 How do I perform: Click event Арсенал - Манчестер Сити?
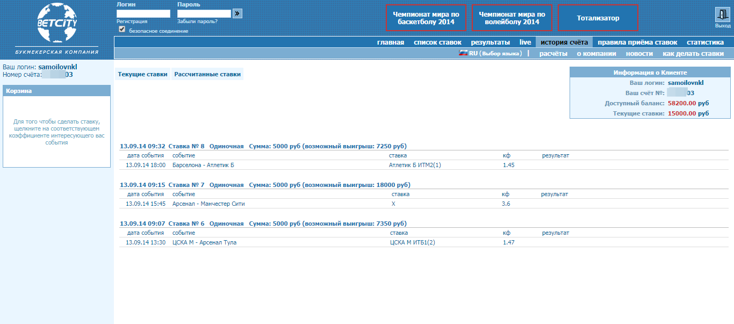[x=208, y=204]
